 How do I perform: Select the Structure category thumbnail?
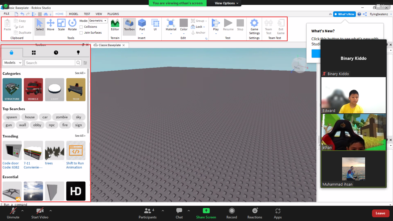12,89
